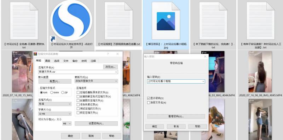Select the 有种子却没速度 txt file icon

pos(260,21)
